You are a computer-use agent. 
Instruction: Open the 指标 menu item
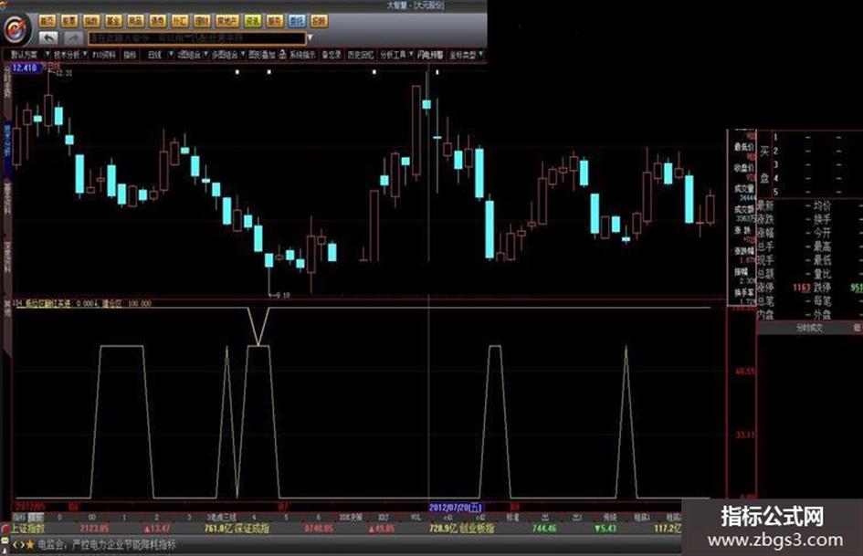(x=130, y=55)
